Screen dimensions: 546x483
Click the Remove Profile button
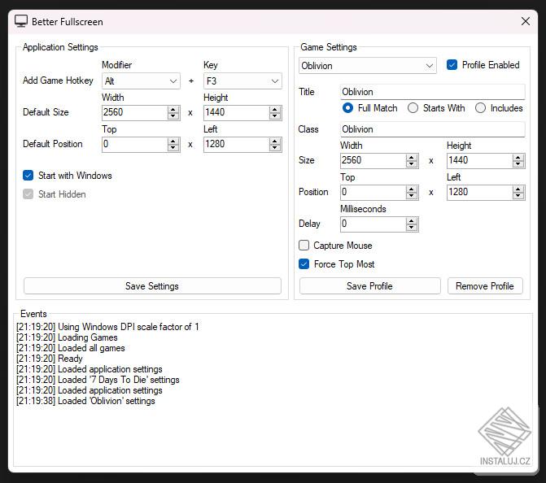[485, 286]
